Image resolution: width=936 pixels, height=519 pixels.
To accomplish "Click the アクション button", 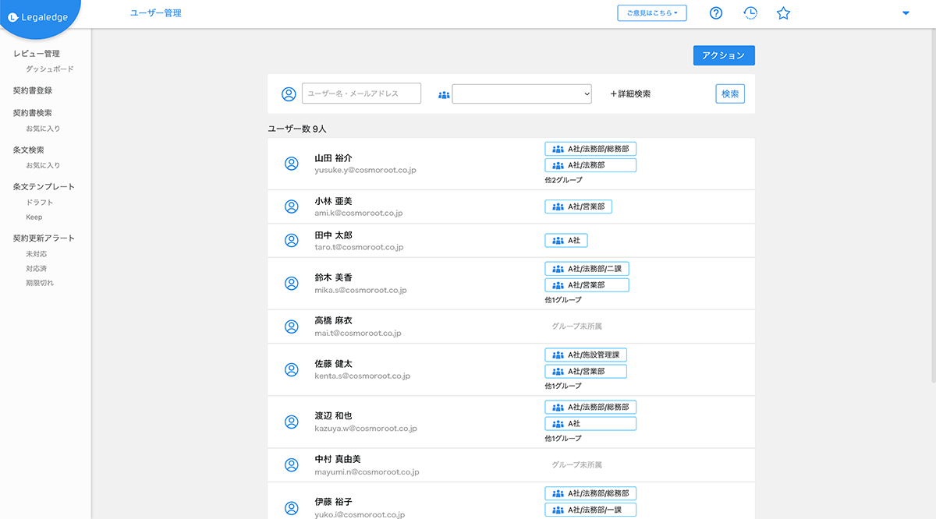I will [x=724, y=55].
